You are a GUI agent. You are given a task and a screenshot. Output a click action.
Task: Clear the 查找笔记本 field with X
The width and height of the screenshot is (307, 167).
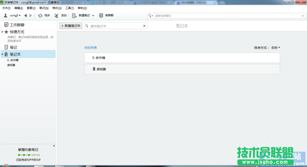(144, 26)
